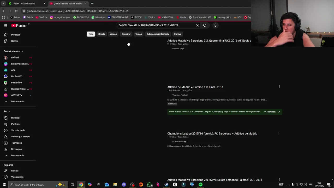Open the Windows Start menu
Image resolution: width=334 pixels, height=188 pixels.
tap(4, 185)
